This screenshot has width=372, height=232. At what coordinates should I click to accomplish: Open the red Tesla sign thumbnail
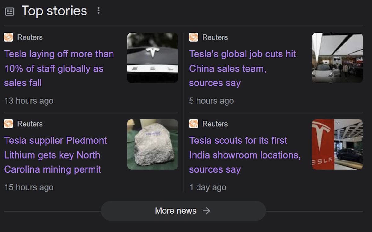[x=337, y=144]
